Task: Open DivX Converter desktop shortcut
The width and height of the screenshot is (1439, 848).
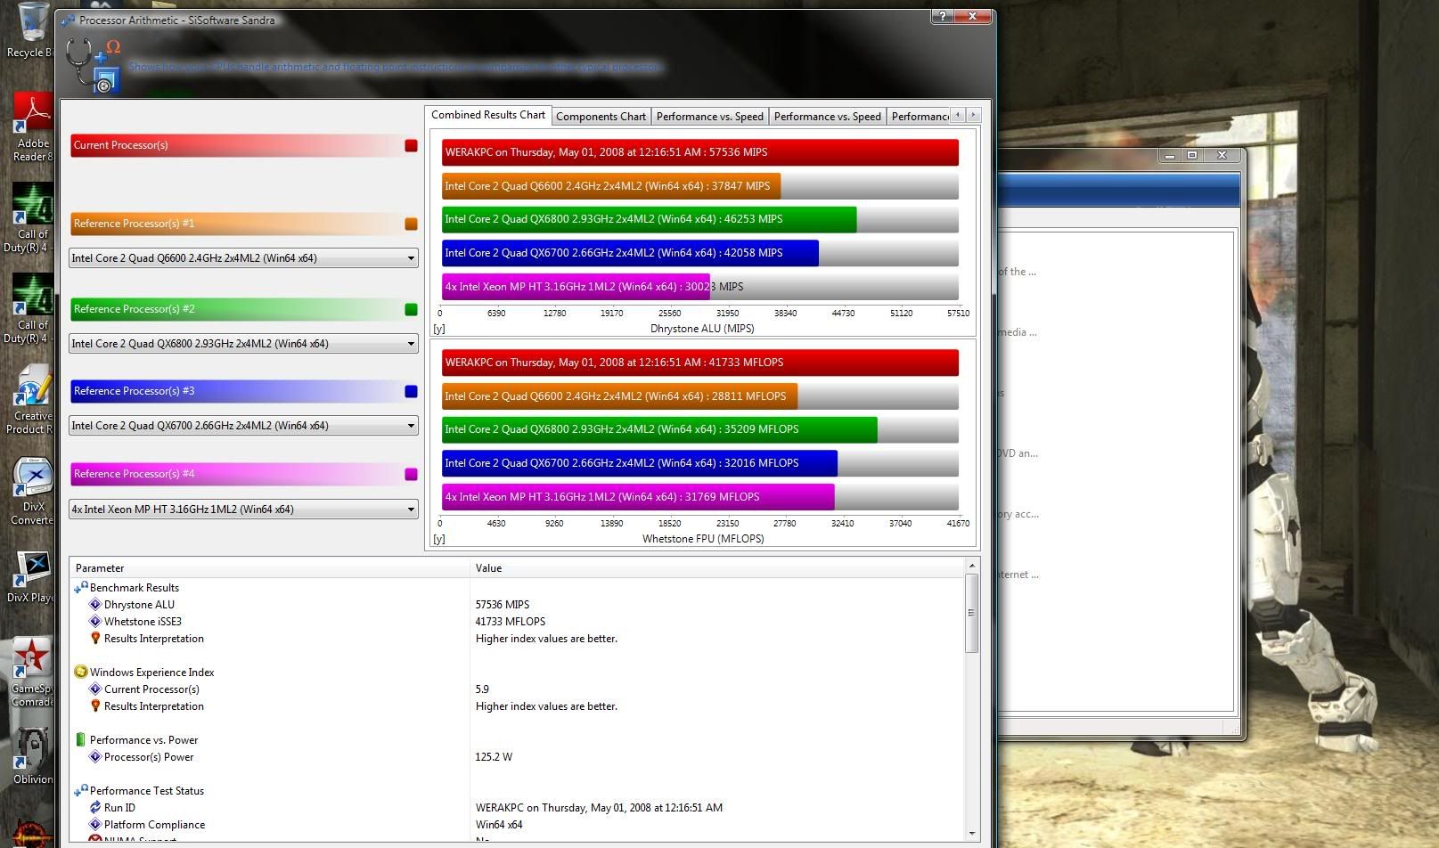Action: pos(32,490)
